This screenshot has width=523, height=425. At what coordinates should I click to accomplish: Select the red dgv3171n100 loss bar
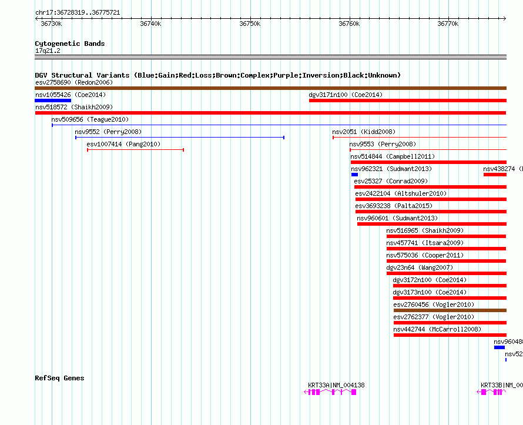coord(407,101)
